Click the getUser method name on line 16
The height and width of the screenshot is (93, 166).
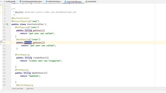coord(37,42)
